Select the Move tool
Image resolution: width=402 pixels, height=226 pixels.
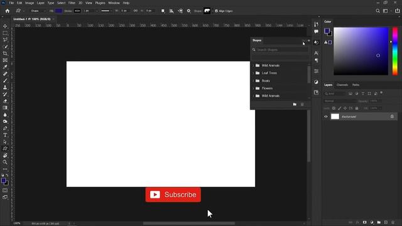pyautogui.click(x=5, y=26)
